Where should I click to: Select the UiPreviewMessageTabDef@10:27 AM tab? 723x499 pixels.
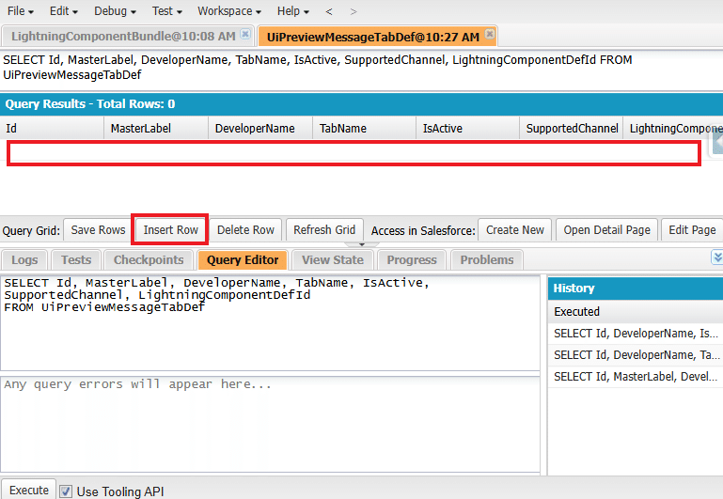[x=373, y=37]
